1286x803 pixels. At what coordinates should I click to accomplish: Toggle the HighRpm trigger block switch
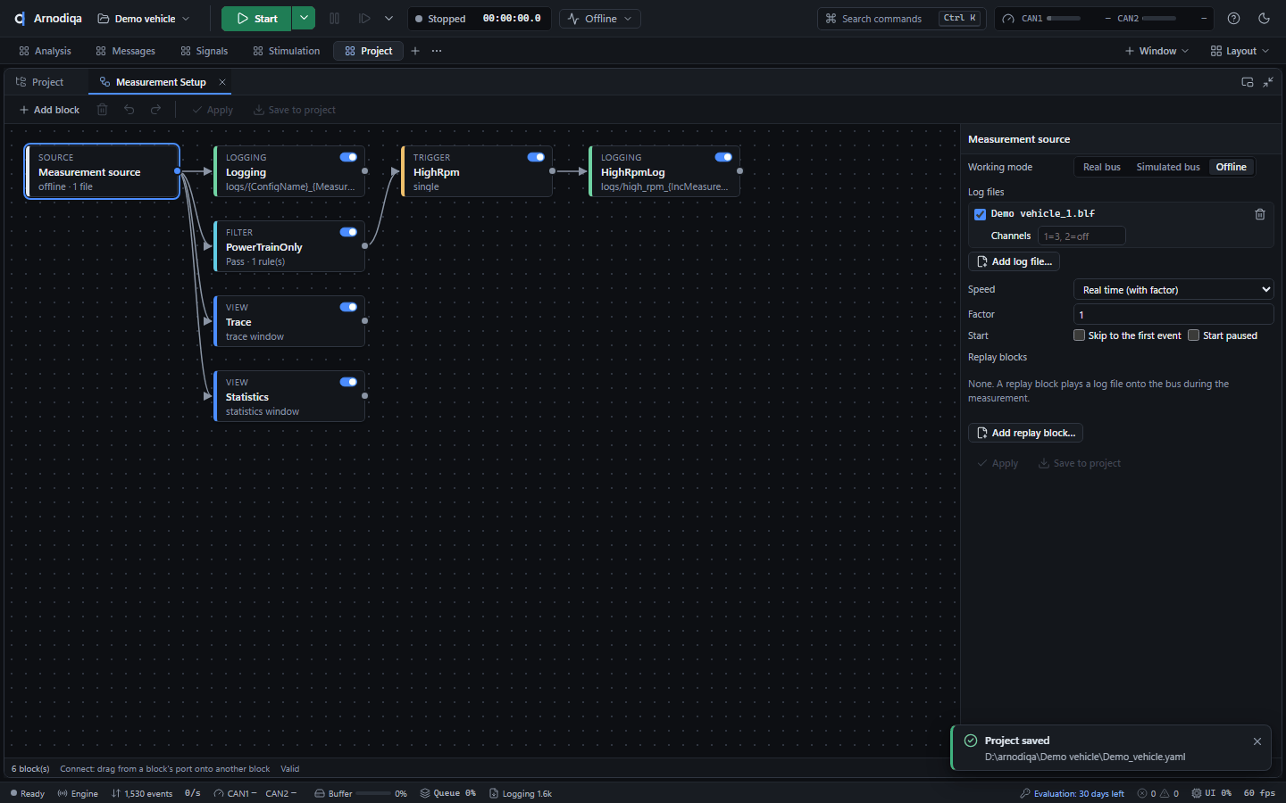point(536,157)
